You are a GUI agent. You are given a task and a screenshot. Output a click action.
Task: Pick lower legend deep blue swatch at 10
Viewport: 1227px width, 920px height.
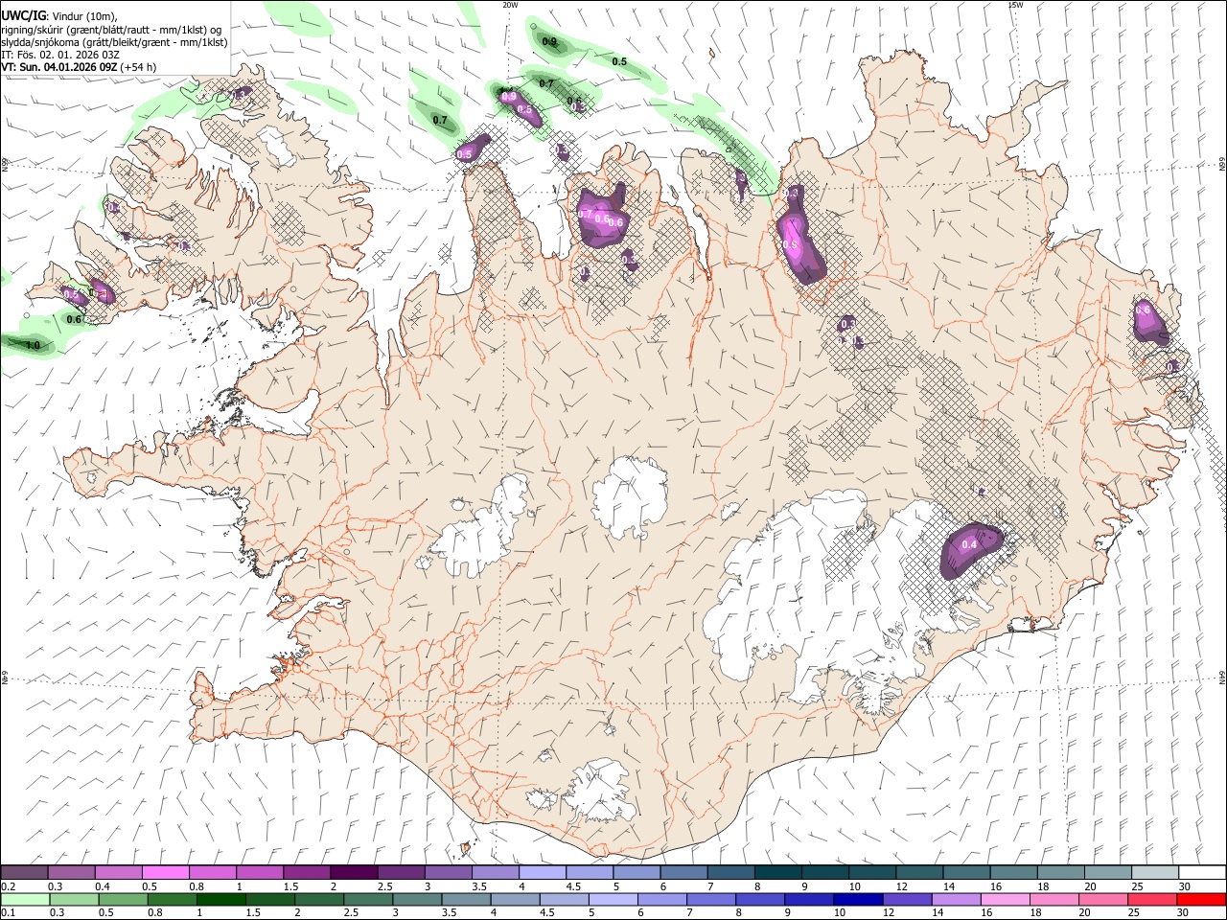click(x=857, y=899)
